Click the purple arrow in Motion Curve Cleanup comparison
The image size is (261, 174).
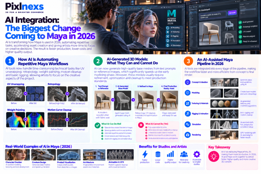coord(67,119)
